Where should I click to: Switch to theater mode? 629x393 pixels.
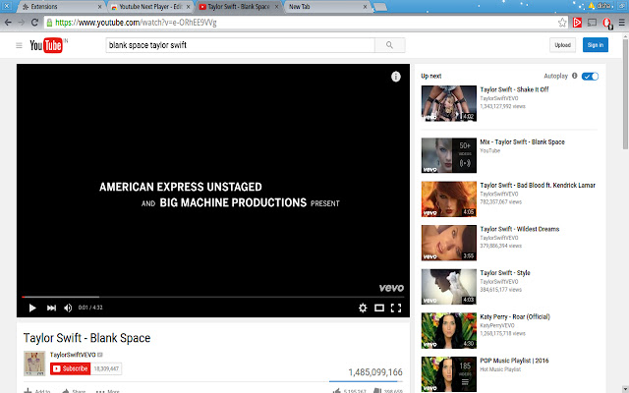[379, 308]
